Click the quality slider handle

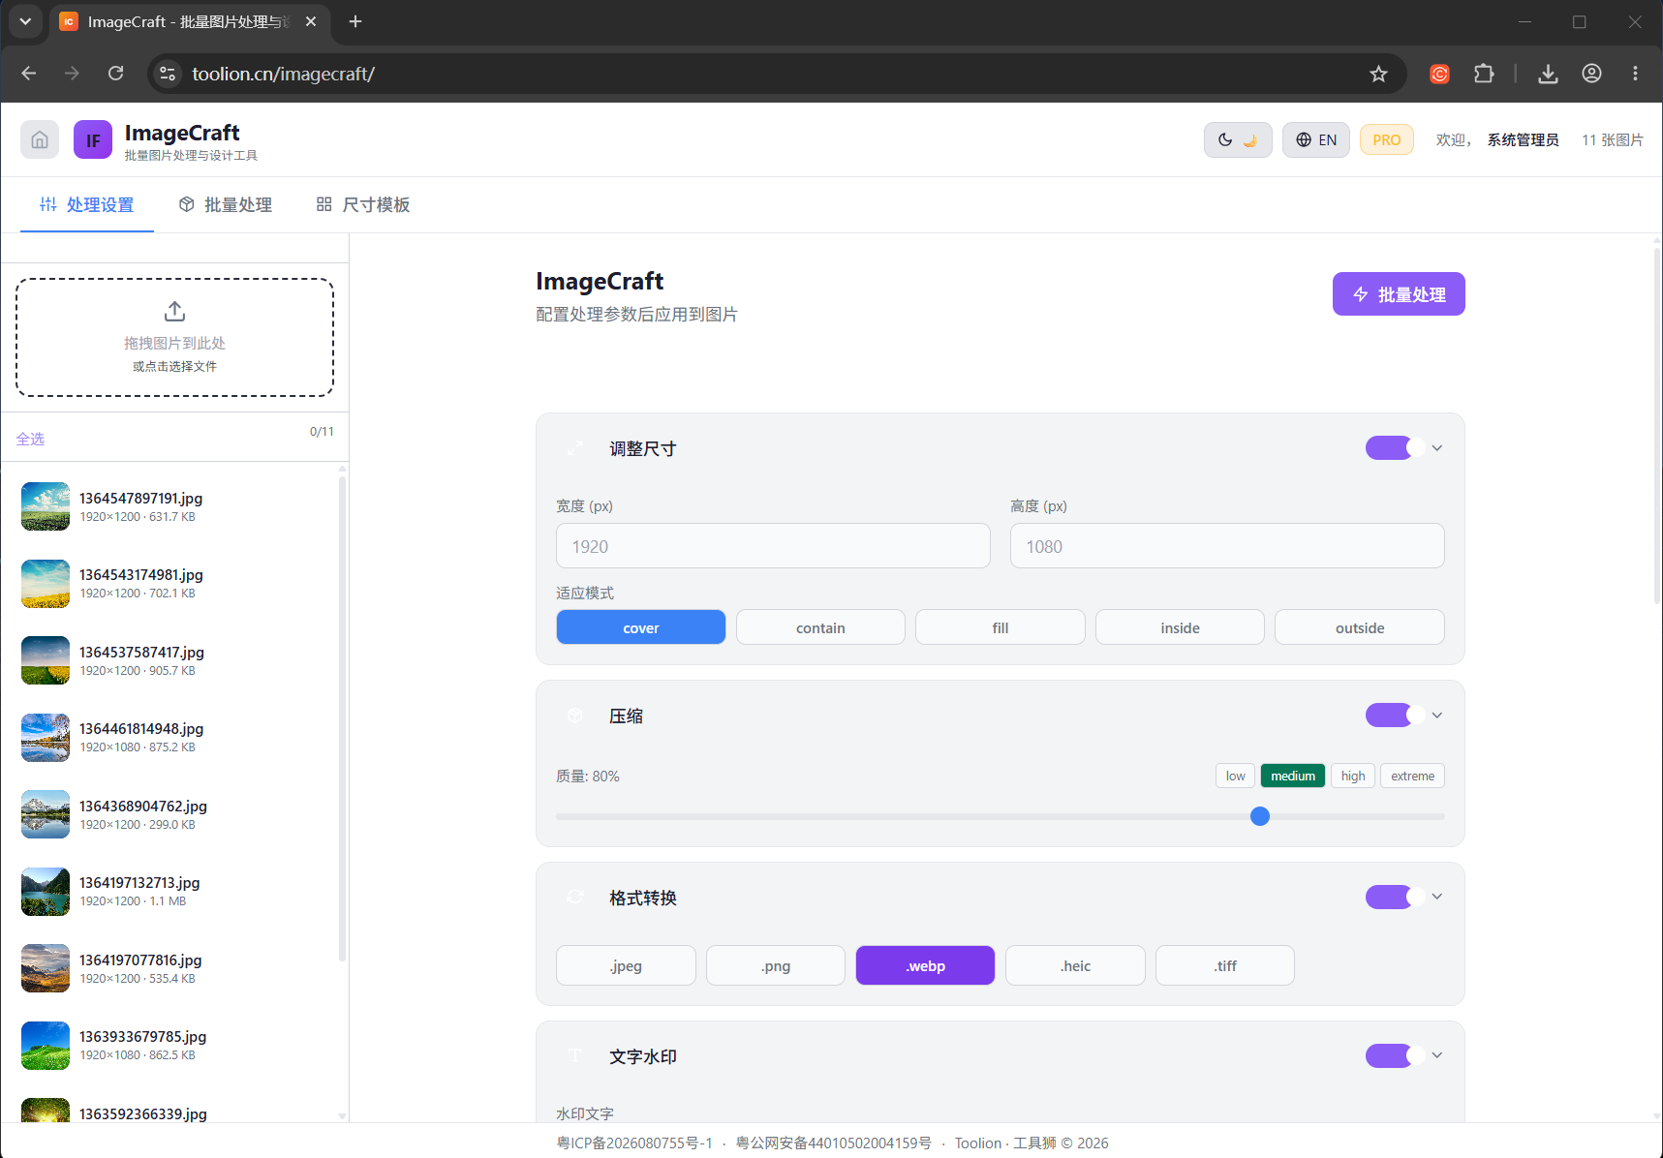click(1260, 816)
